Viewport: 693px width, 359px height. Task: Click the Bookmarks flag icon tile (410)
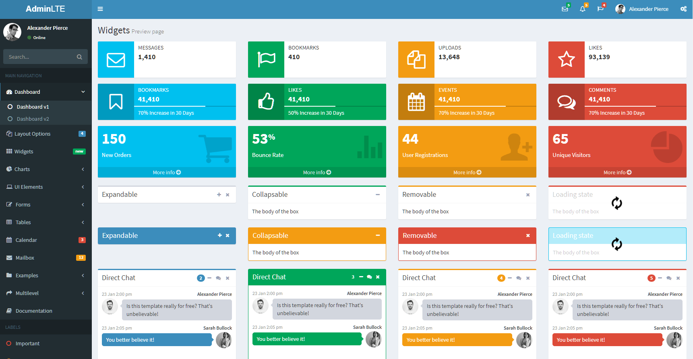point(266,60)
